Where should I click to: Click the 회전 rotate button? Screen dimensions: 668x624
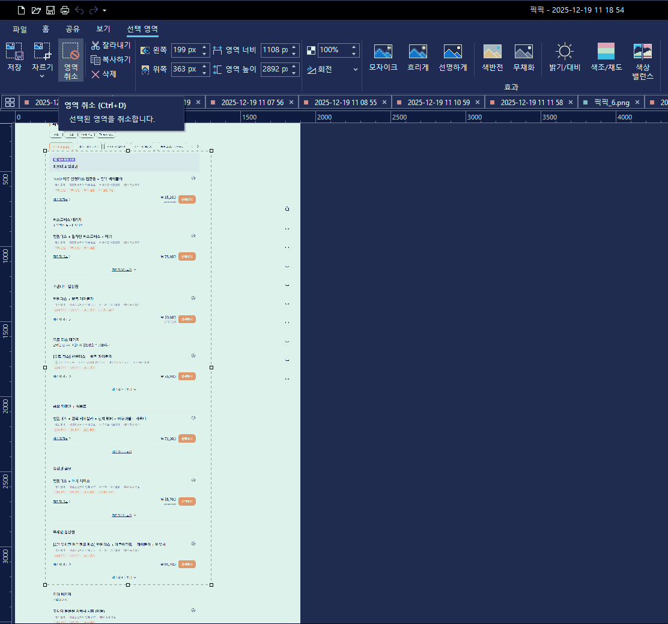click(320, 70)
